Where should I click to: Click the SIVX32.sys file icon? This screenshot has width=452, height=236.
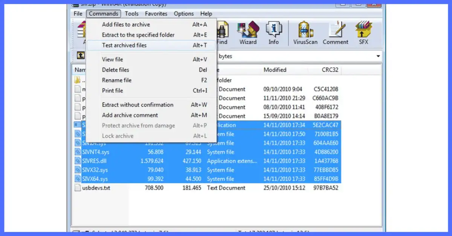coord(78,170)
